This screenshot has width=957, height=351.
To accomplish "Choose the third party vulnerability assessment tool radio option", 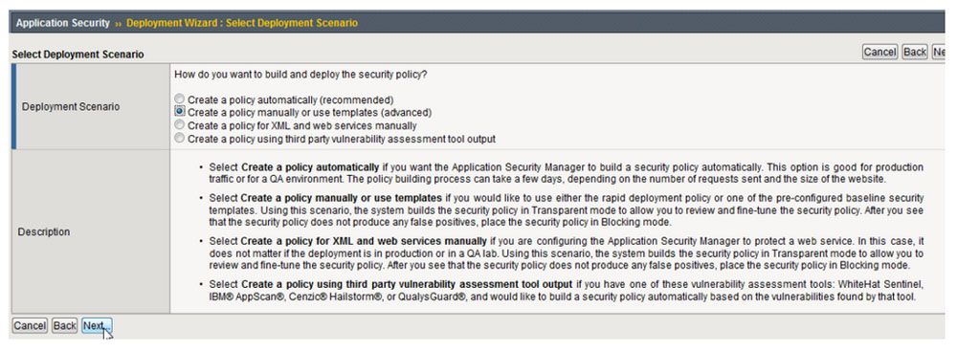I will point(180,139).
